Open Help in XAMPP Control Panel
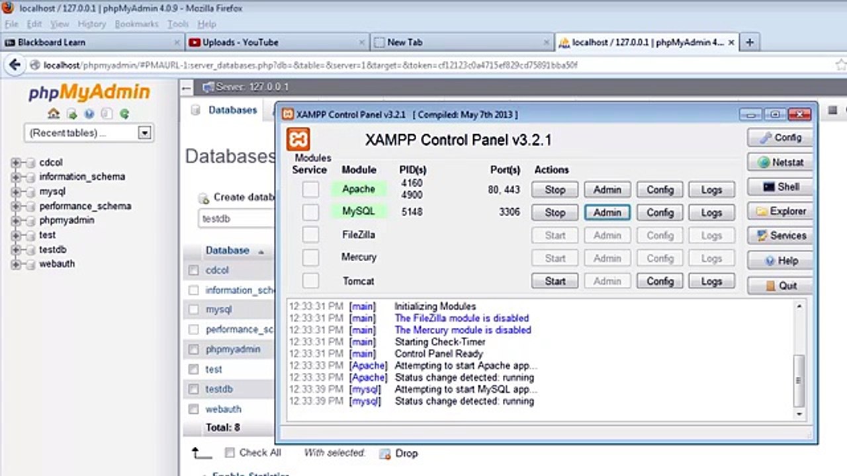The height and width of the screenshot is (476, 847). click(x=780, y=260)
